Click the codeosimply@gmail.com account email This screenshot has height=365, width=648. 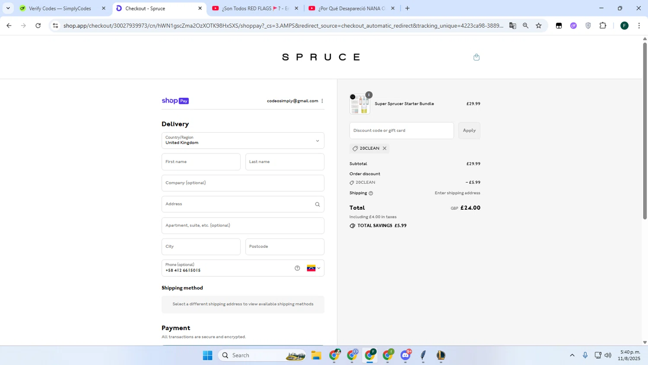(x=292, y=101)
